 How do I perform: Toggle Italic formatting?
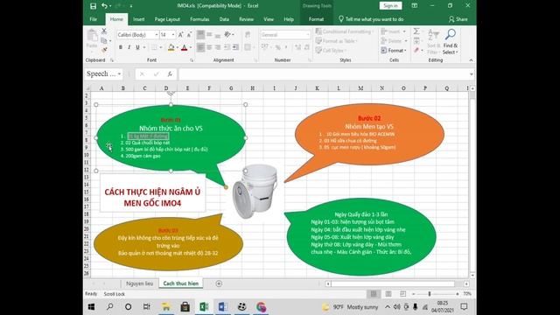[x=129, y=47]
